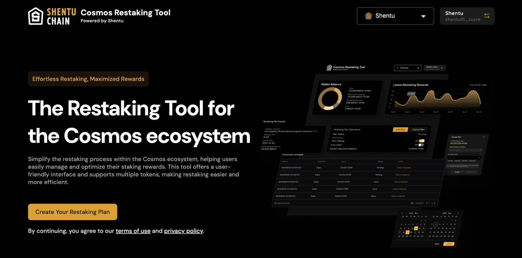Viewport: 522px width, 258px height.
Task: Toggle Auto Staking switch in preview illustration
Action: (x=421, y=141)
